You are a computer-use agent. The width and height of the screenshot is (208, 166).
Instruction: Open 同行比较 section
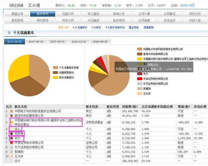coord(195,14)
